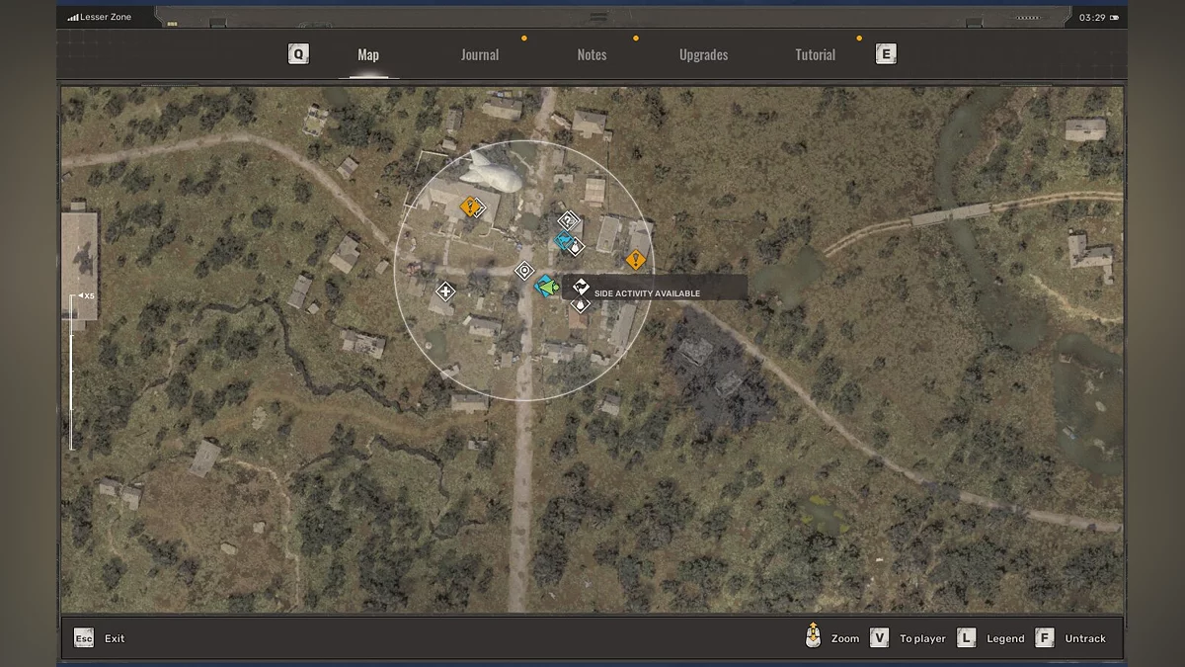Untrack marker with Untrack label
1185x667 pixels.
(1085, 639)
